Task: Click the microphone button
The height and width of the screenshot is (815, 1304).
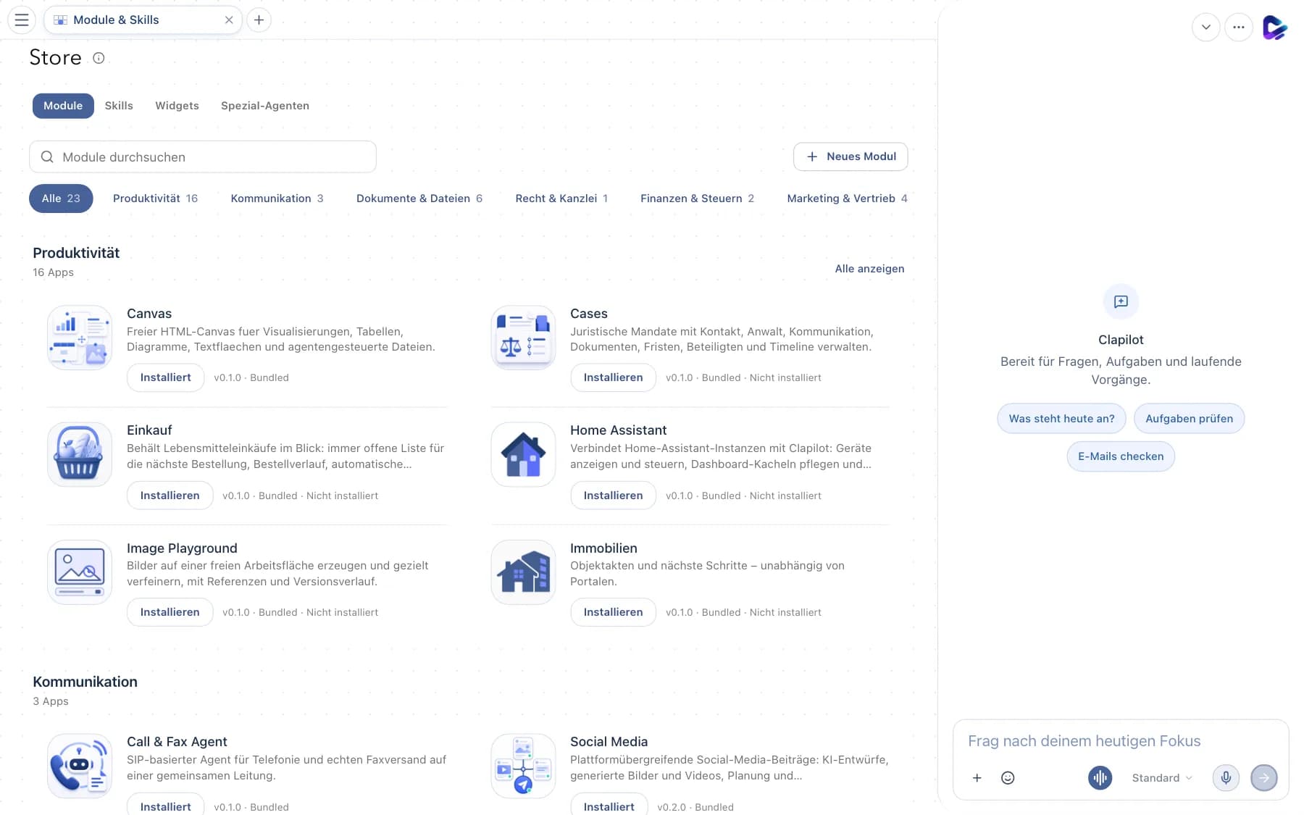Action: [1226, 778]
